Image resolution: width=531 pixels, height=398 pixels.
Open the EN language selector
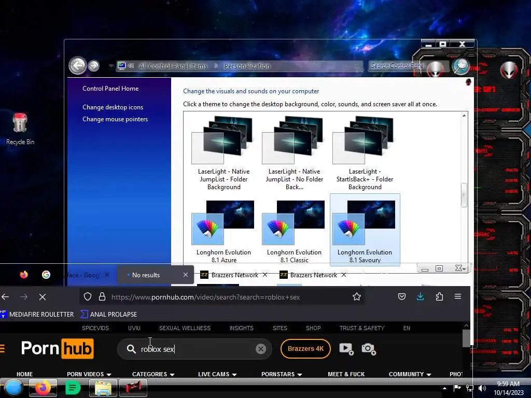(407, 328)
